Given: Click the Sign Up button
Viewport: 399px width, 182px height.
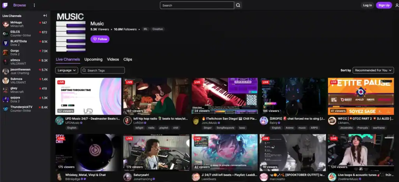Looking at the screenshot, I should [384, 5].
